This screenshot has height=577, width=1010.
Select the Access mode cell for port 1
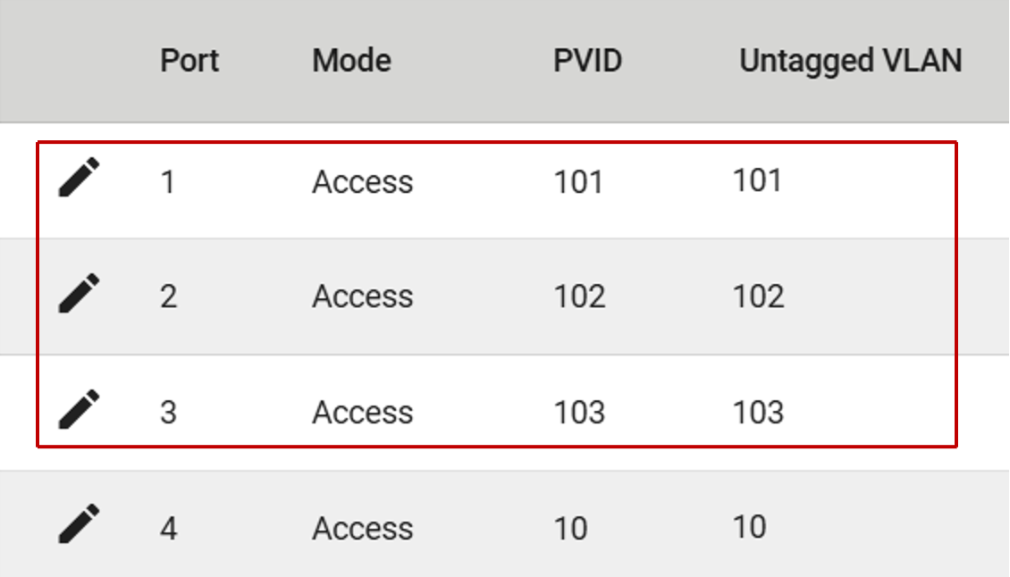(x=362, y=182)
